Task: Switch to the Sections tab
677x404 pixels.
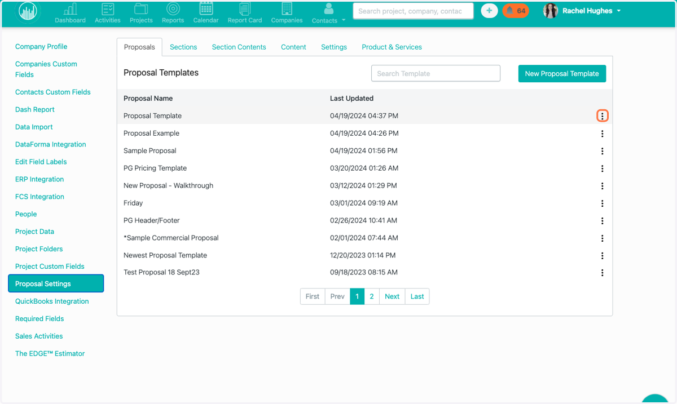Action: 183,47
